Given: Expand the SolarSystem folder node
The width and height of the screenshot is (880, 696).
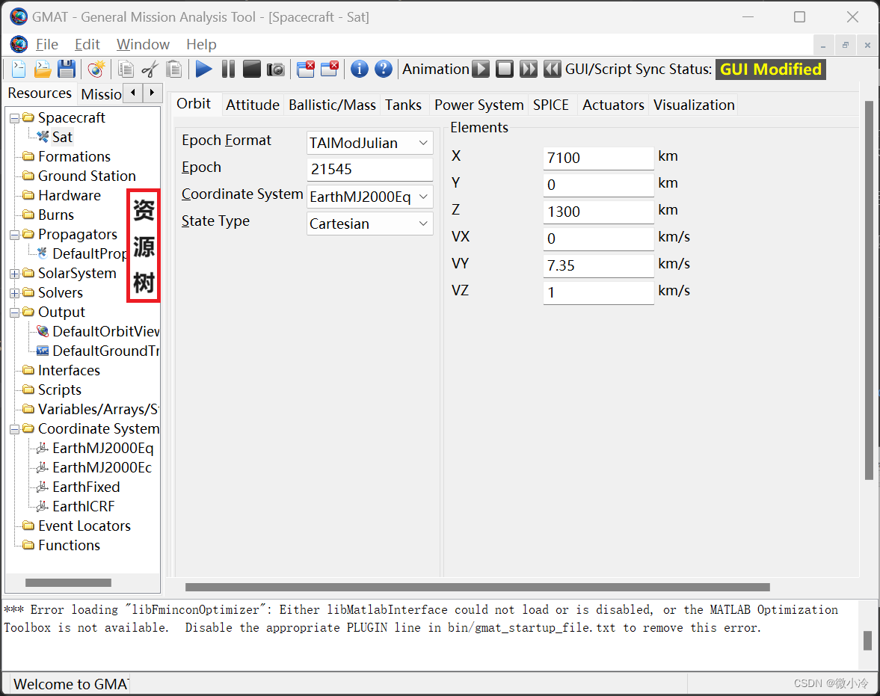Looking at the screenshot, I should 15,274.
